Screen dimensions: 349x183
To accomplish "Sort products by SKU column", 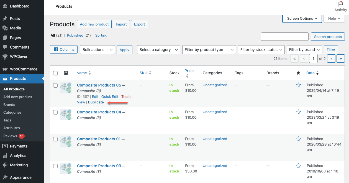I will pyautogui.click(x=145, y=73).
